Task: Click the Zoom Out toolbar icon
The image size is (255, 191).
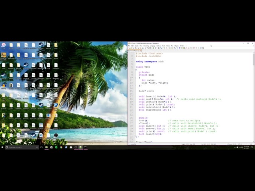Action: (x=167, y=48)
